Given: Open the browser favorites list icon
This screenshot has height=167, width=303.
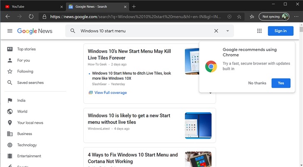Looking at the screenshot, I should 252,17.
